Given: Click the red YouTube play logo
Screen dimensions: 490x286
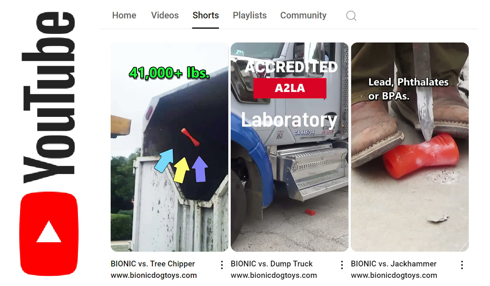Looking at the screenshot, I should coord(49,234).
